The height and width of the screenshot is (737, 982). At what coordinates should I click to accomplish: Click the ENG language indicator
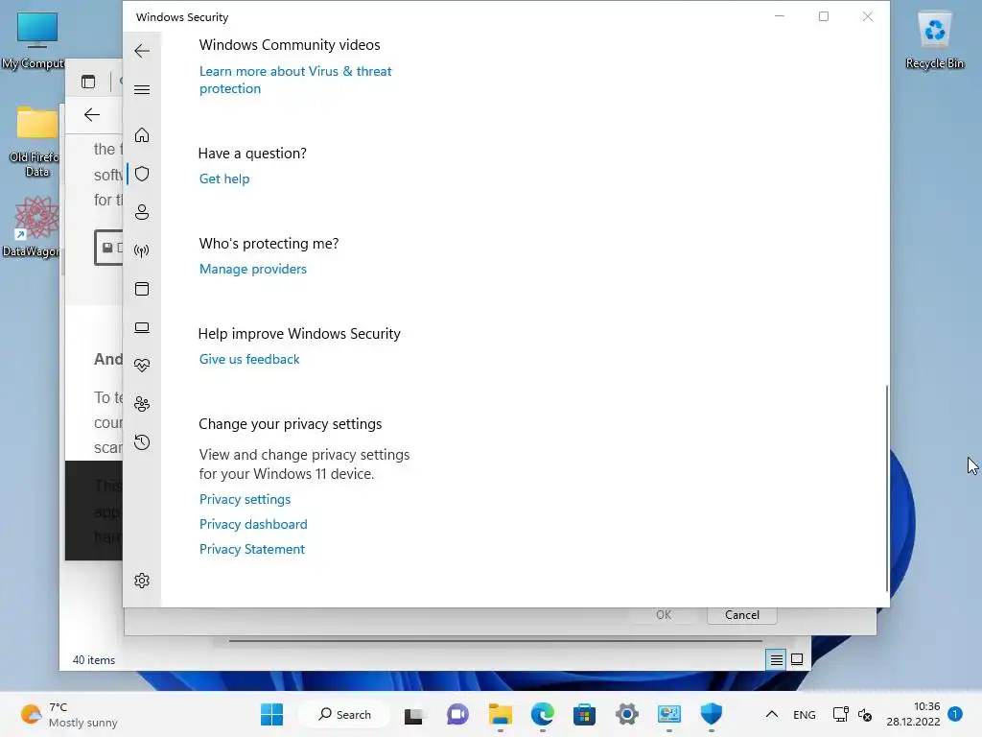(x=805, y=715)
